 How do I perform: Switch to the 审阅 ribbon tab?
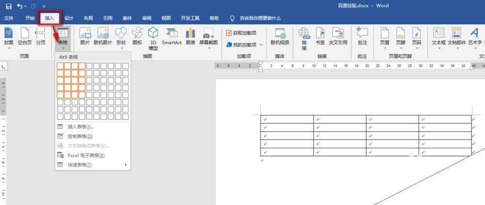pyautogui.click(x=146, y=18)
